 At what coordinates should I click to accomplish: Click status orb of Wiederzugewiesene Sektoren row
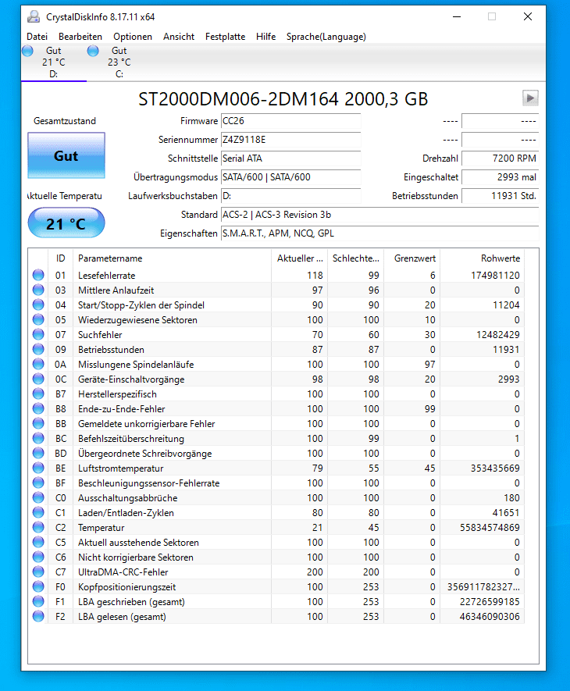point(38,319)
